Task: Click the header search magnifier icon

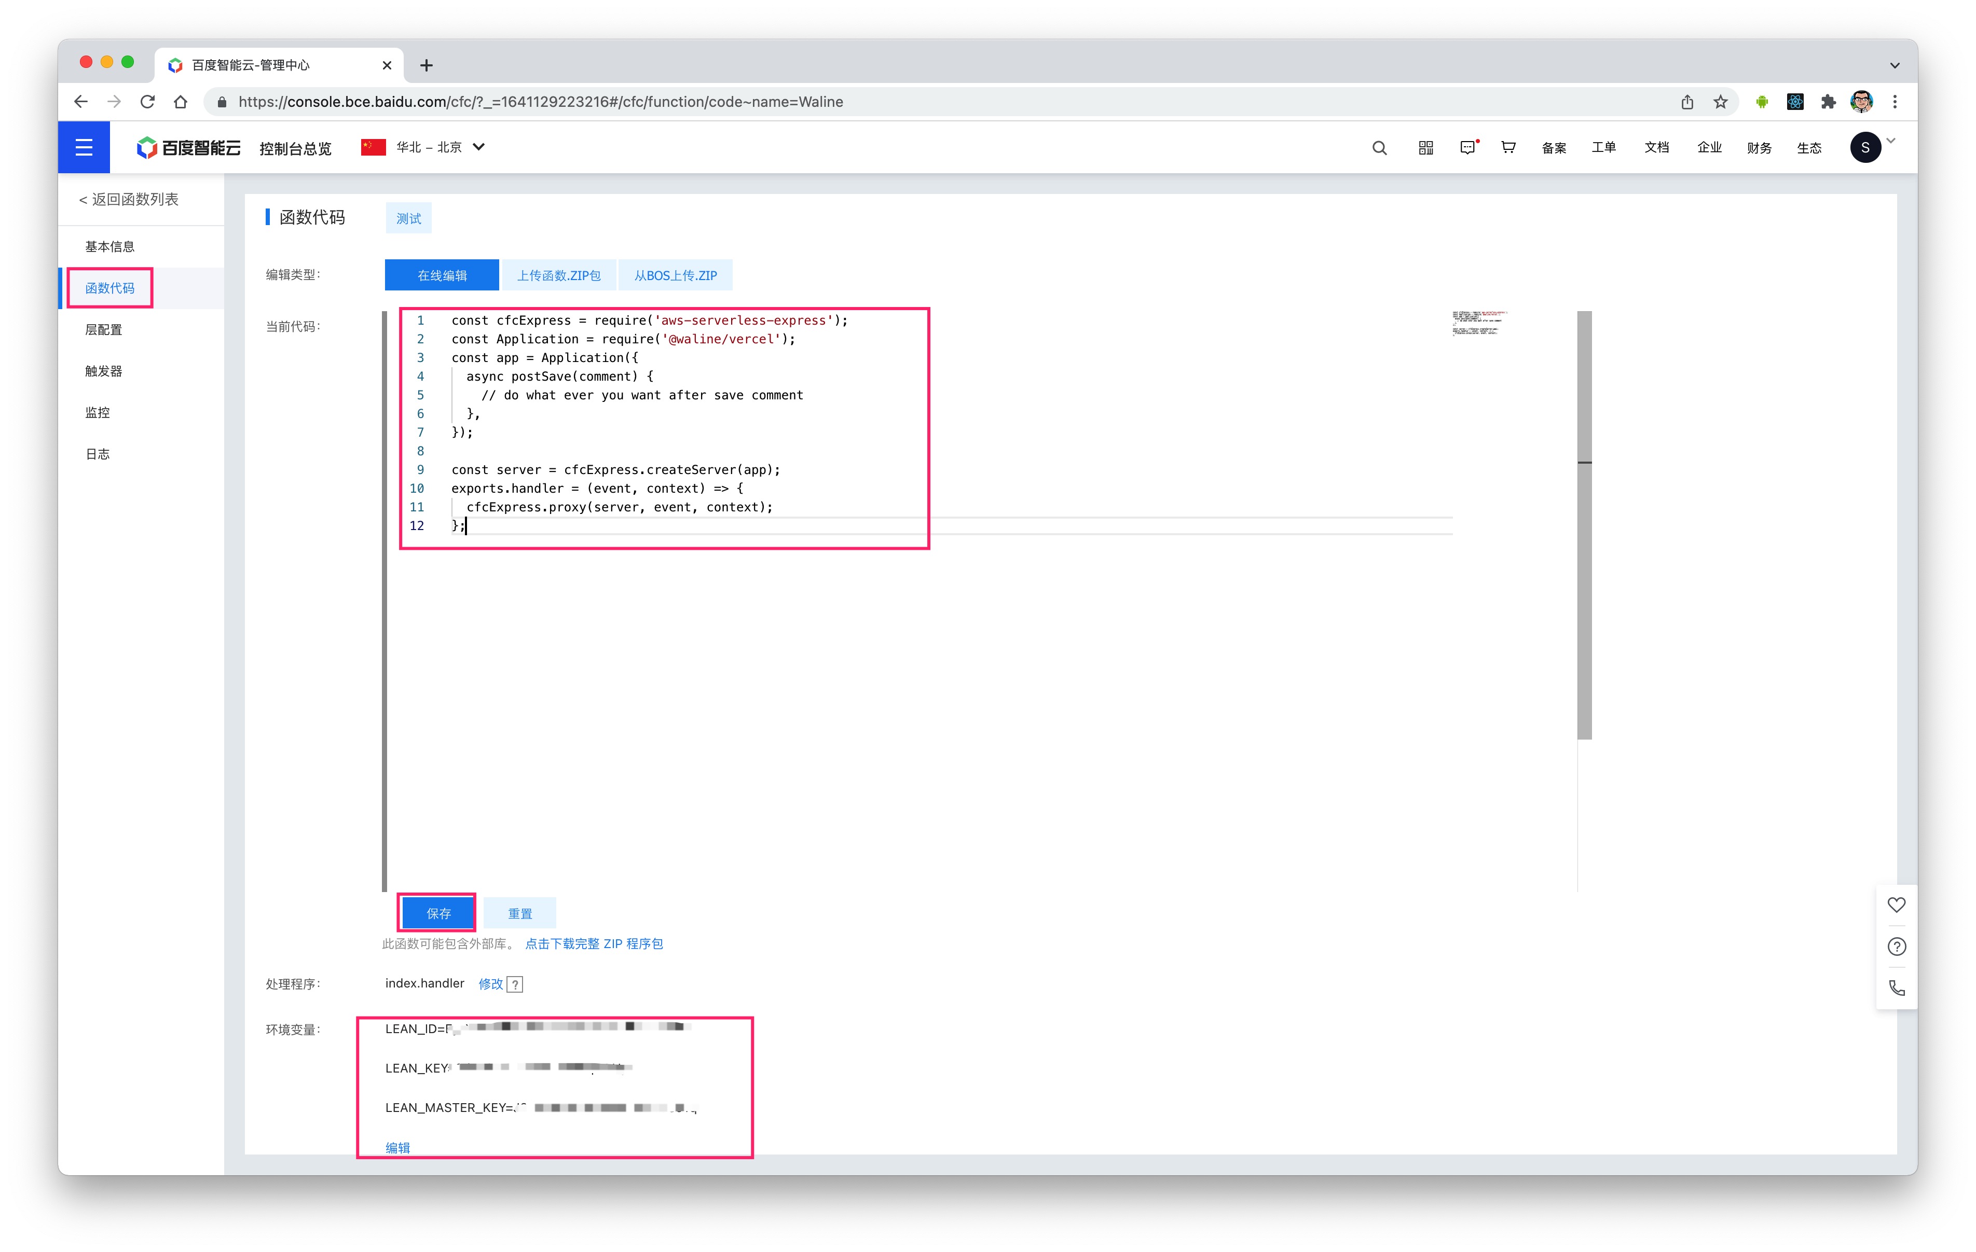Action: coord(1379,148)
